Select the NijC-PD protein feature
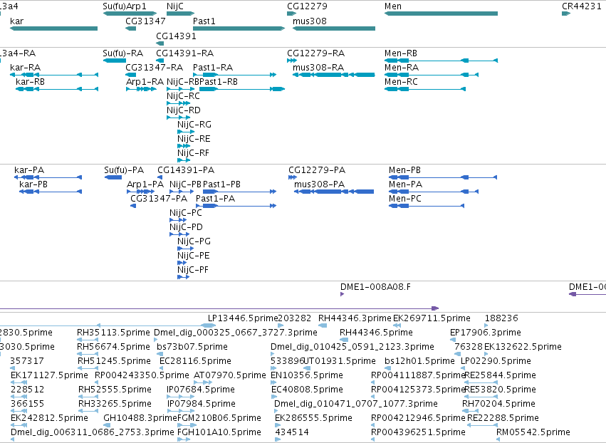This screenshot has height=443, width=606. pyautogui.click(x=179, y=234)
